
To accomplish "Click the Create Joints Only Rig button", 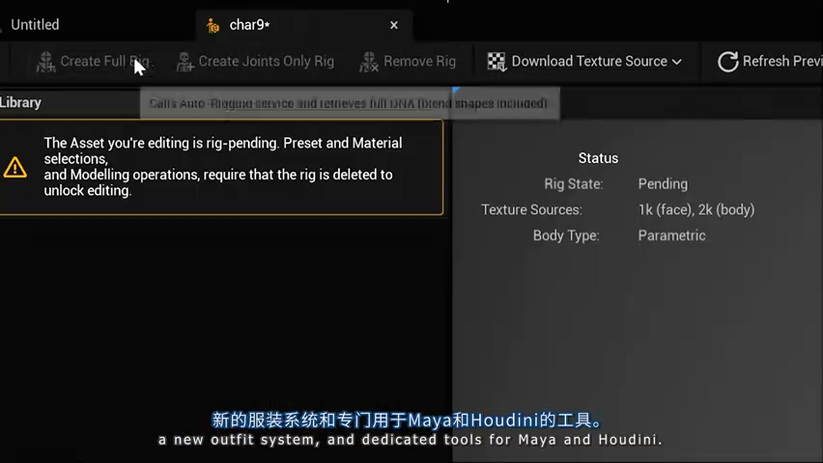I will (x=255, y=62).
